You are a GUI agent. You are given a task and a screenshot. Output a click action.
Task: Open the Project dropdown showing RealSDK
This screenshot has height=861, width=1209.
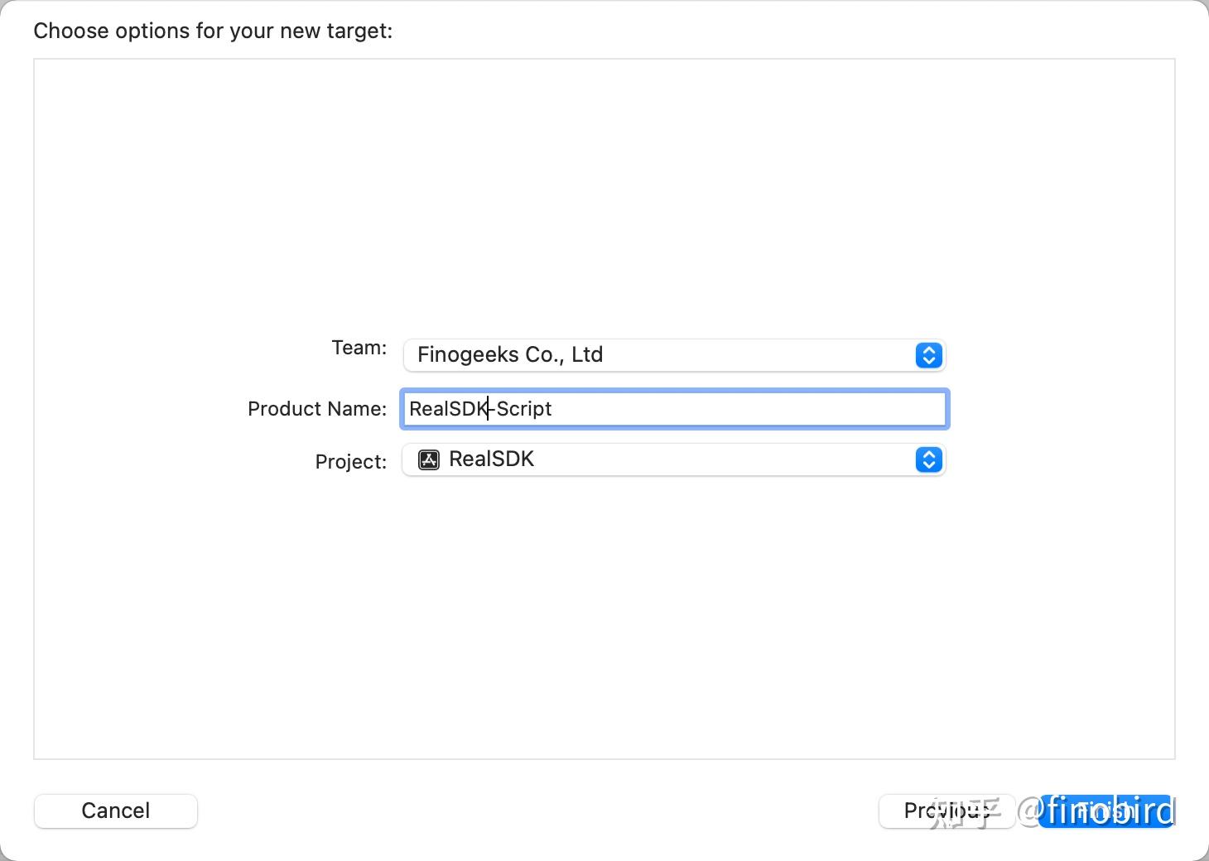(x=662, y=460)
